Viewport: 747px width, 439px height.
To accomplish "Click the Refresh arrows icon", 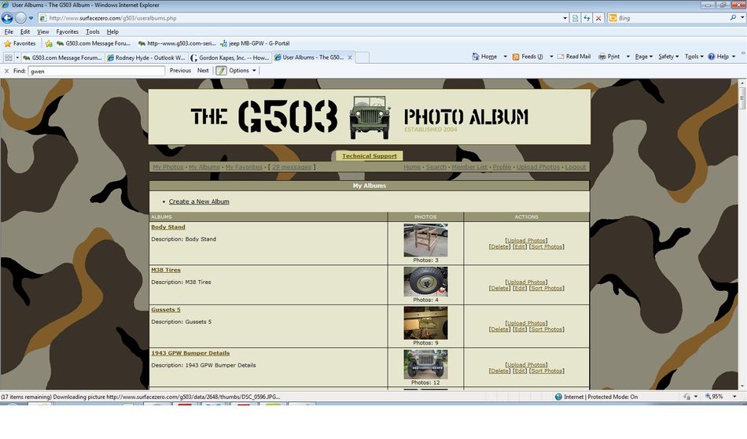I will [x=587, y=18].
